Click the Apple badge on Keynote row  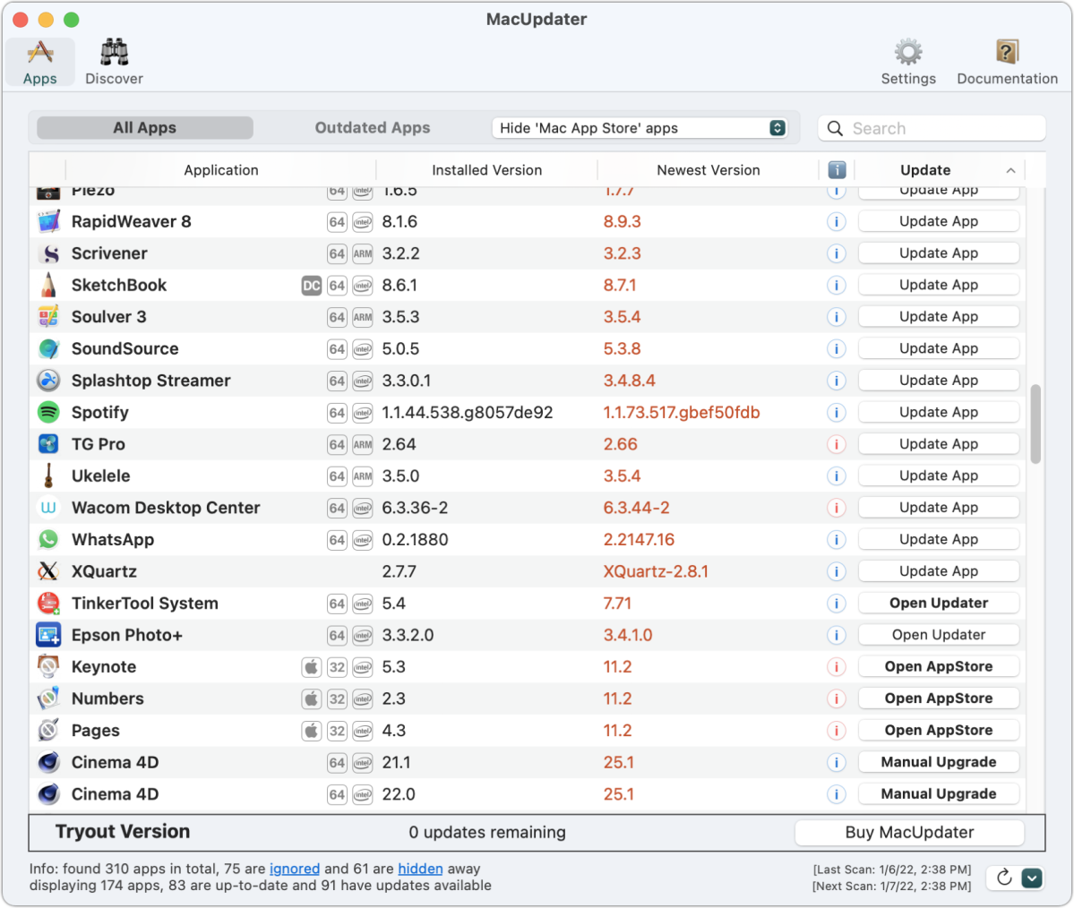311,667
